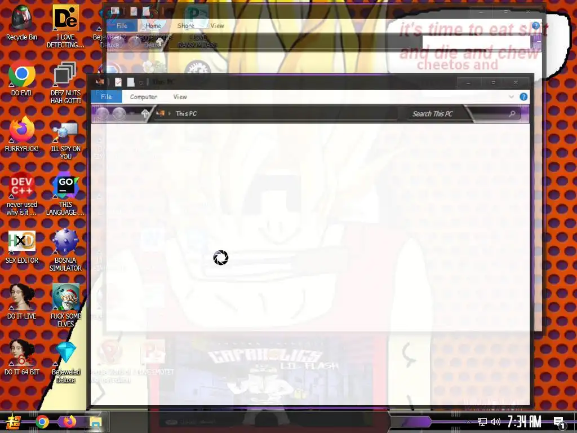Open Chrome from the taskbar
Image resolution: width=577 pixels, height=433 pixels.
coord(42,422)
